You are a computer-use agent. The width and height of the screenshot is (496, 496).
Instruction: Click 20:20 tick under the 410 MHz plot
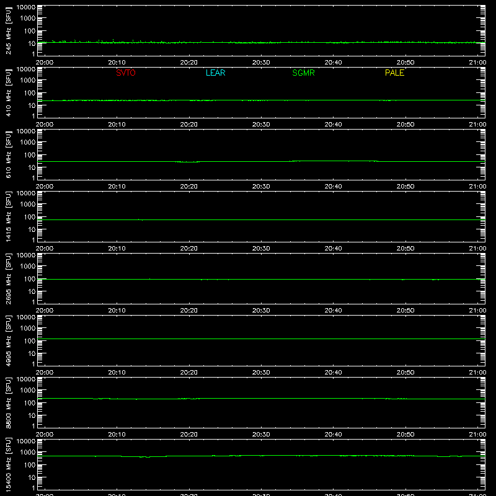(189, 125)
